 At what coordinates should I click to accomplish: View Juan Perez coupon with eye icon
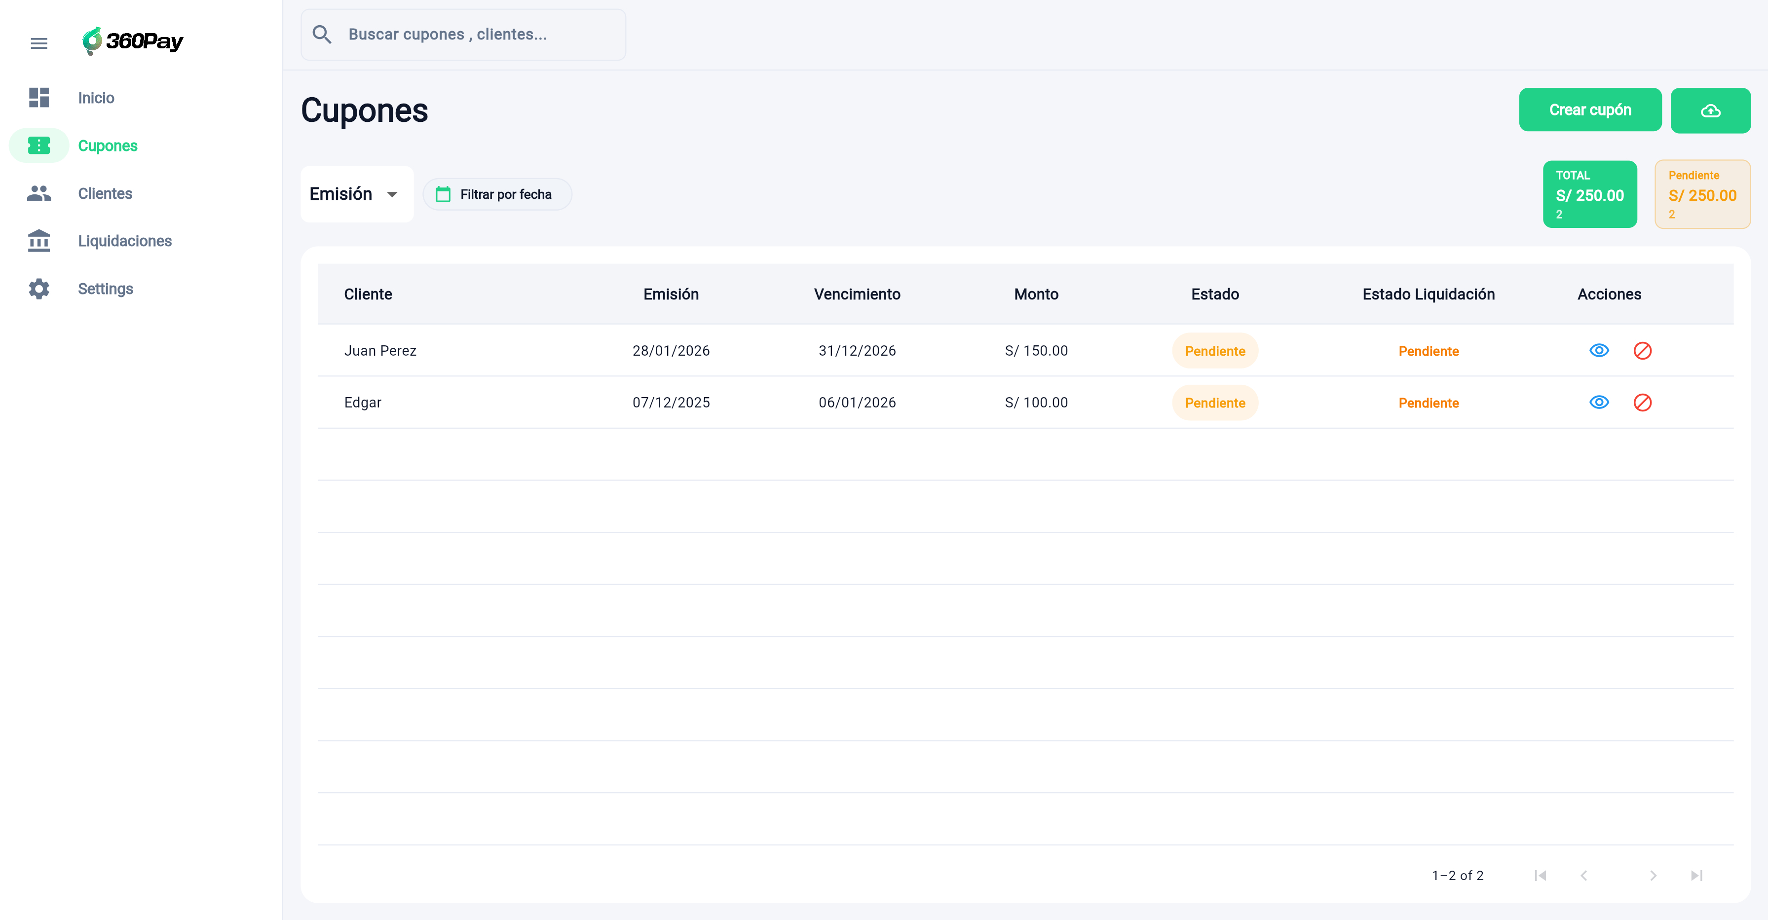[1598, 351]
